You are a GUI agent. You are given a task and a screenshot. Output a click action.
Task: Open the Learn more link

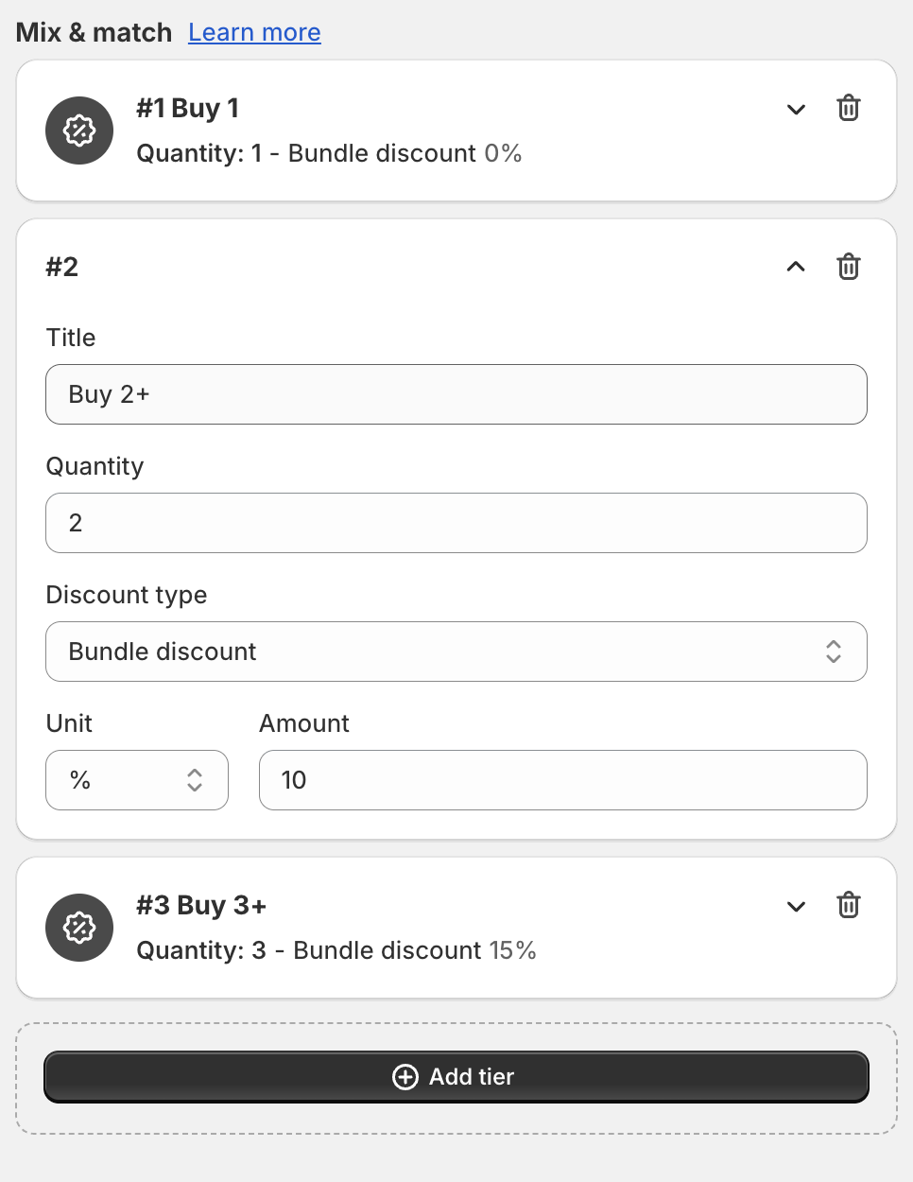pyautogui.click(x=254, y=32)
